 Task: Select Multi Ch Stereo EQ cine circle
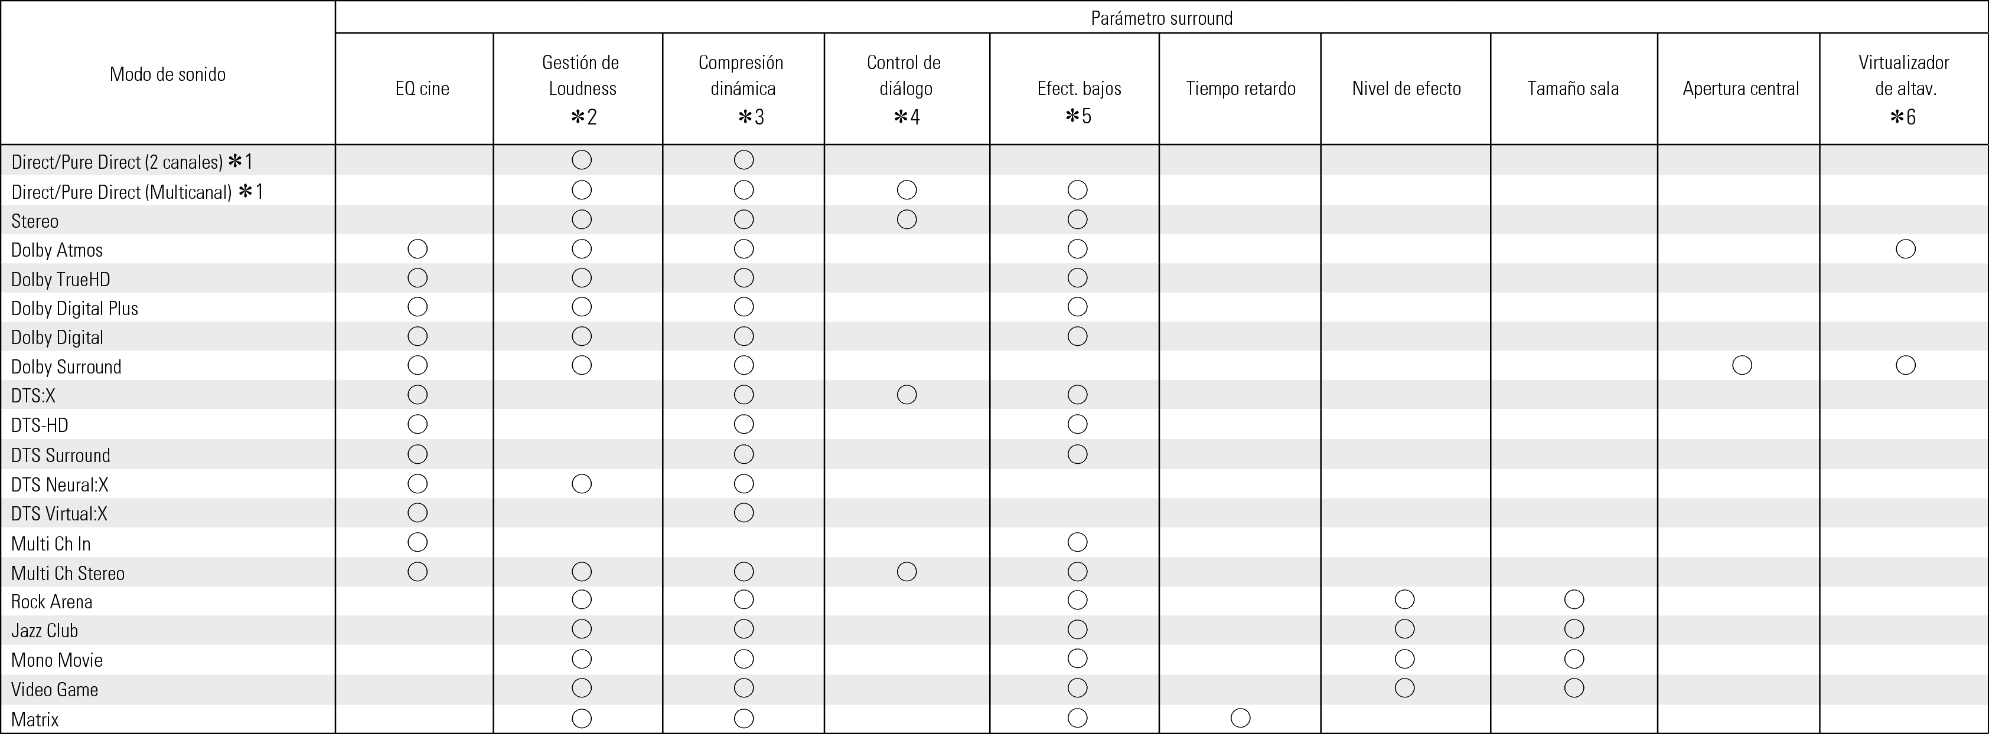pyautogui.click(x=417, y=572)
